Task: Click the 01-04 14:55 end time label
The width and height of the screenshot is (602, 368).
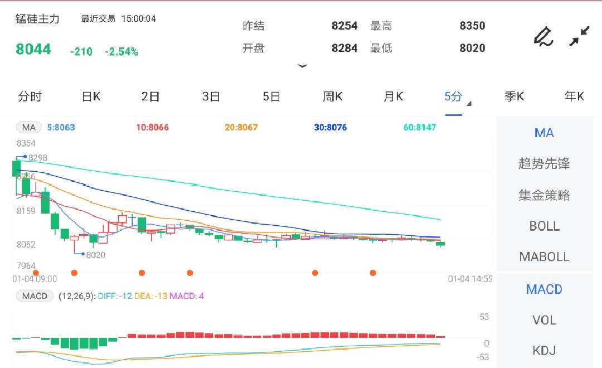Action: (470, 279)
